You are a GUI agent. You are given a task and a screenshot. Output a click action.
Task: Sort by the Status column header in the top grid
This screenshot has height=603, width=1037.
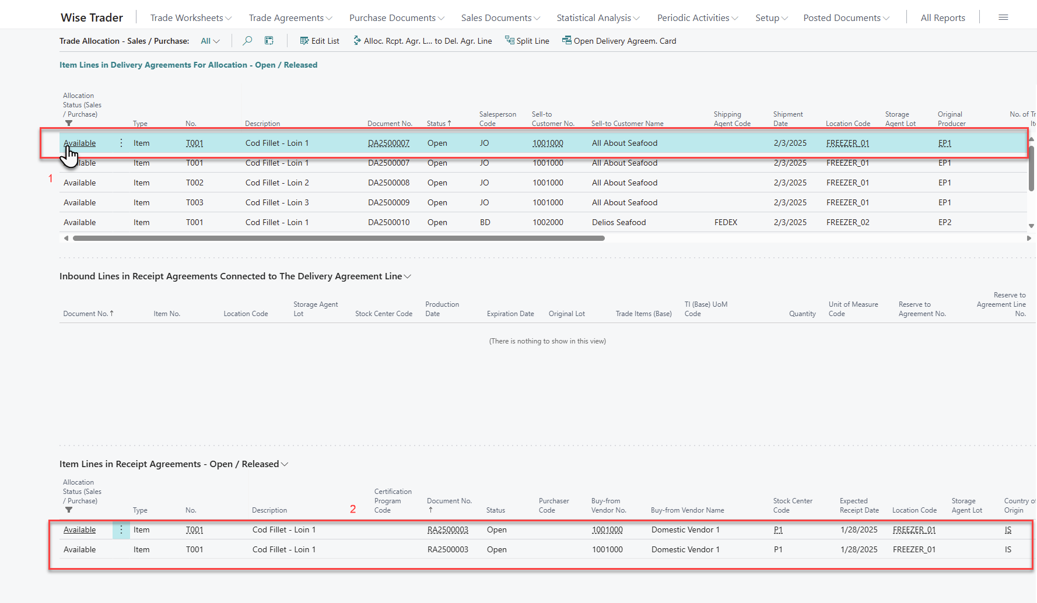(x=436, y=124)
